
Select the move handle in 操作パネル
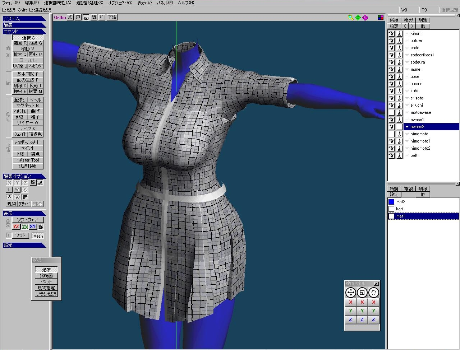pyautogui.click(x=350, y=293)
